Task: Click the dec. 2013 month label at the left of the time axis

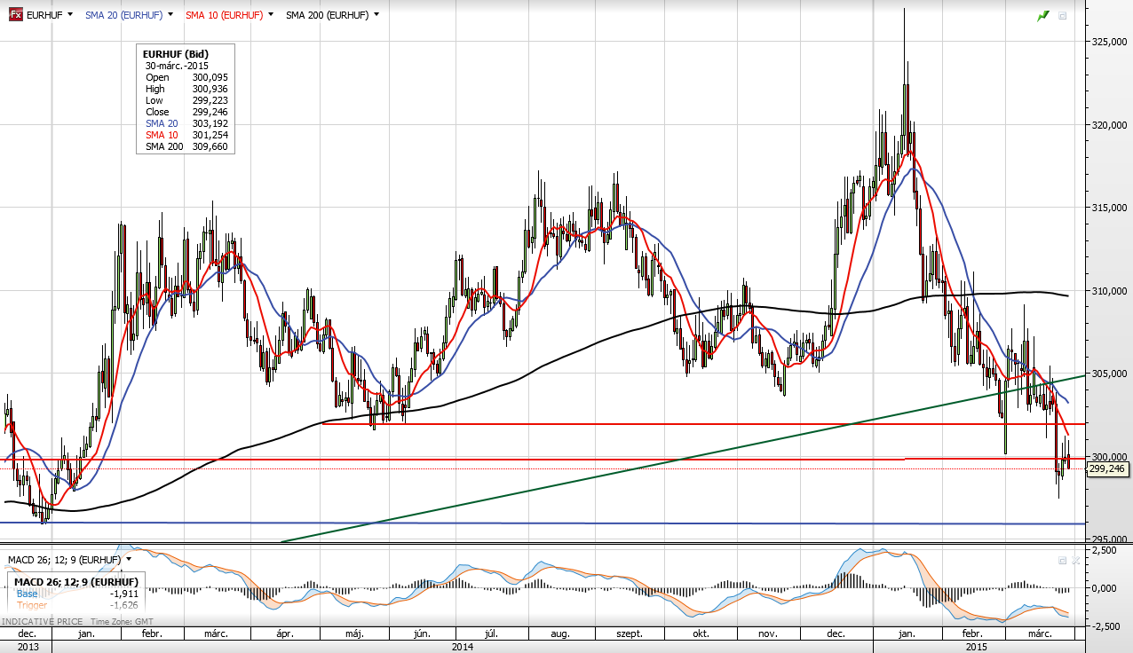Action: coord(28,634)
